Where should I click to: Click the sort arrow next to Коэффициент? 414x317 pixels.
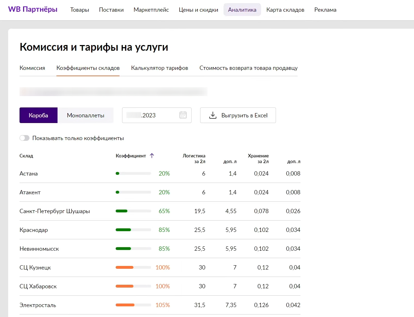click(x=152, y=156)
